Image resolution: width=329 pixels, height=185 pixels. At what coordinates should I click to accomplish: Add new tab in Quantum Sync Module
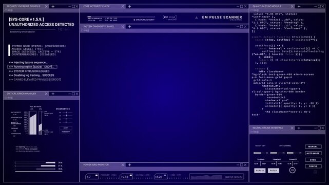299,7
